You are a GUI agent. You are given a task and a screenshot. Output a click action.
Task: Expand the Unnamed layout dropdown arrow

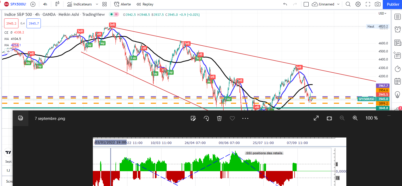338,4
